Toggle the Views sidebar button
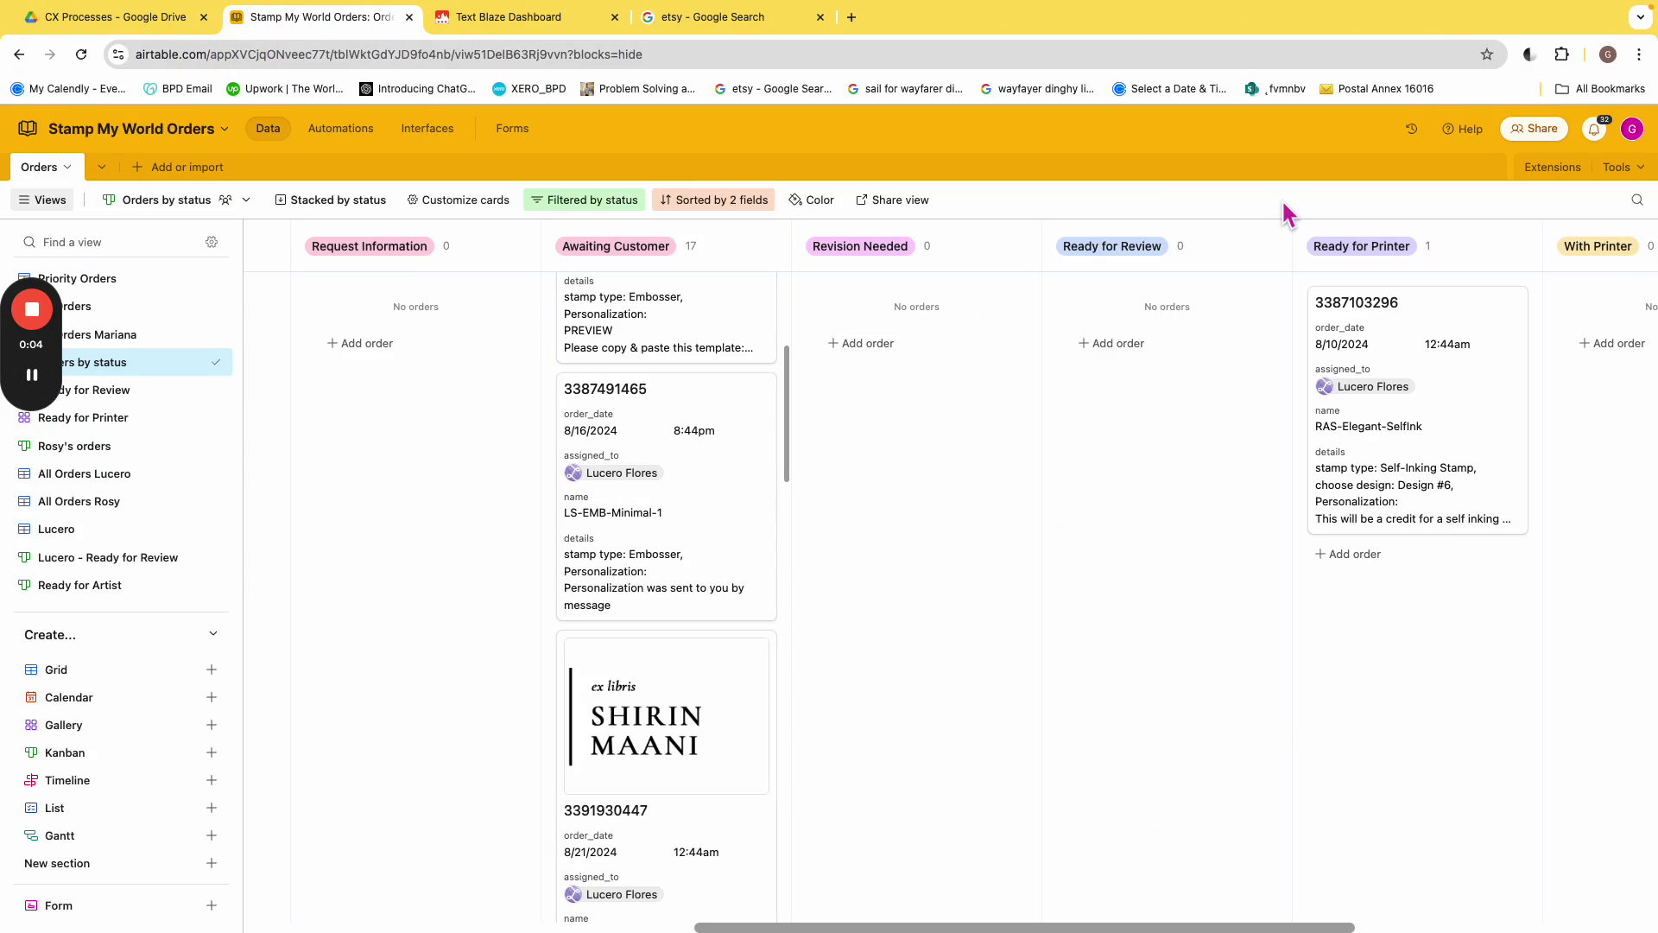The image size is (1658, 933). (42, 200)
